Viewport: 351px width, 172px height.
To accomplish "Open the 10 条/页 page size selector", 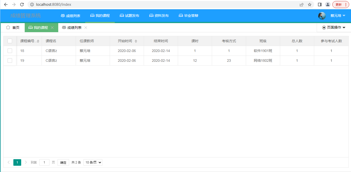I will pyautogui.click(x=93, y=162).
